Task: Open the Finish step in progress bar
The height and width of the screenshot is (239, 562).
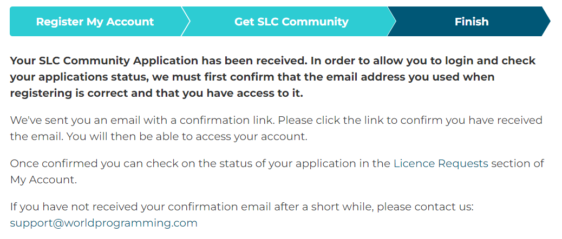Action: click(x=472, y=22)
